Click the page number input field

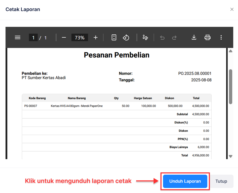tap(33, 37)
